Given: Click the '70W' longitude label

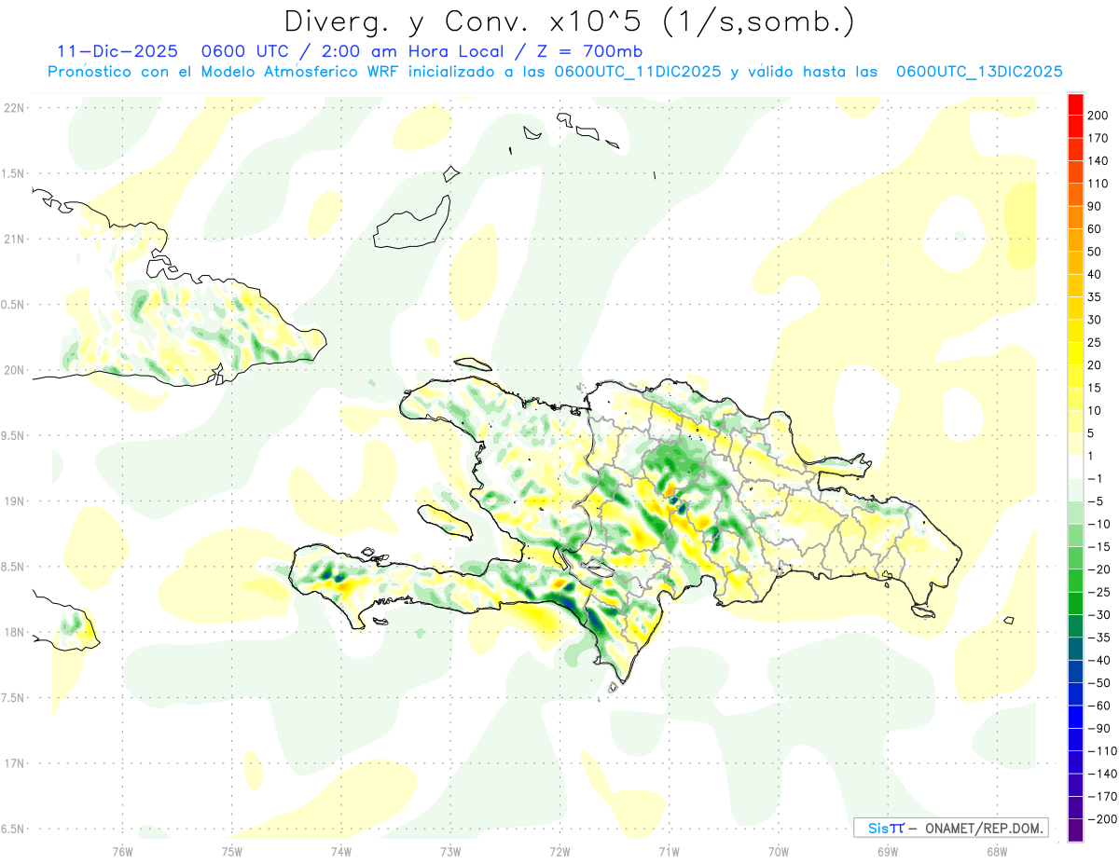Looking at the screenshot, I should (778, 851).
